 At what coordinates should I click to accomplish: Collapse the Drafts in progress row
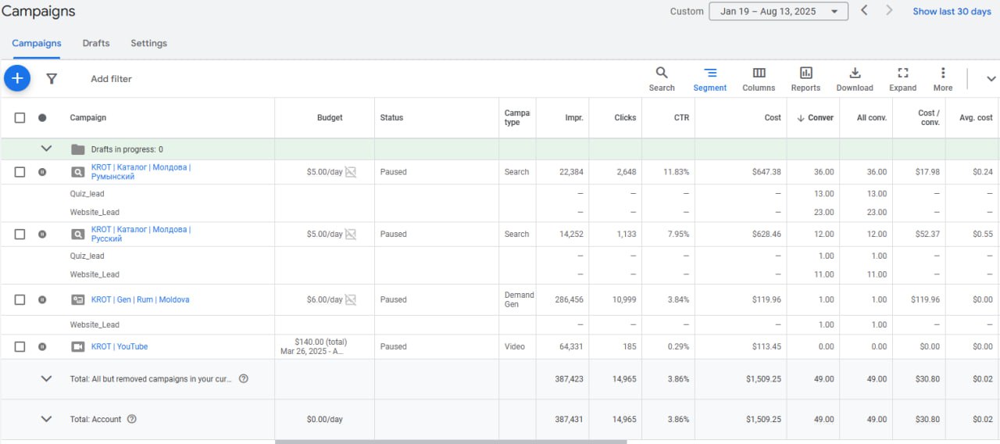[x=46, y=149]
